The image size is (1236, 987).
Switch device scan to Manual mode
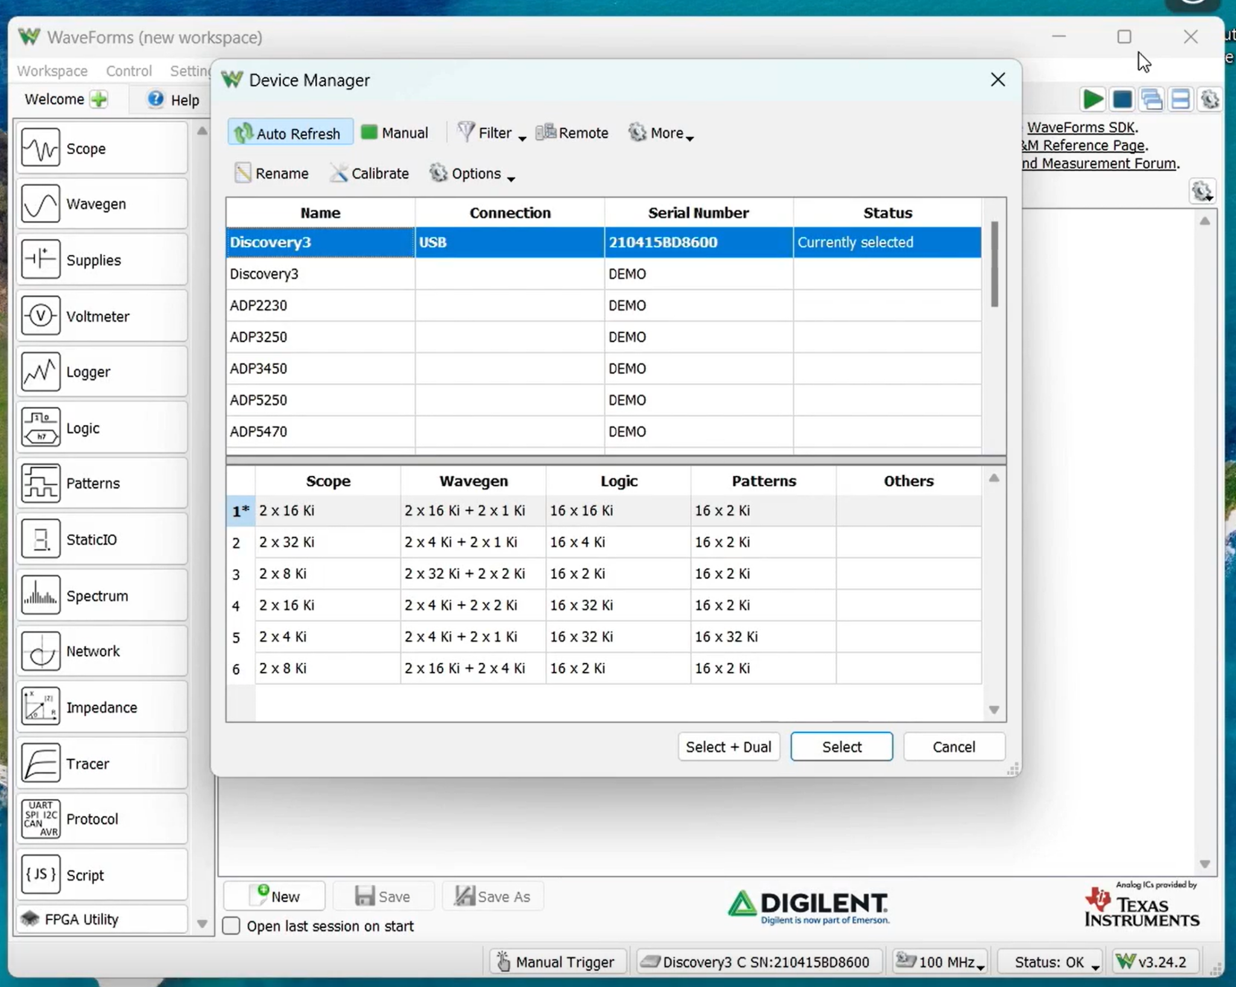click(394, 132)
